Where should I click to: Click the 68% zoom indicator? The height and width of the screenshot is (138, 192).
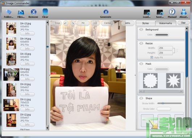point(128,23)
